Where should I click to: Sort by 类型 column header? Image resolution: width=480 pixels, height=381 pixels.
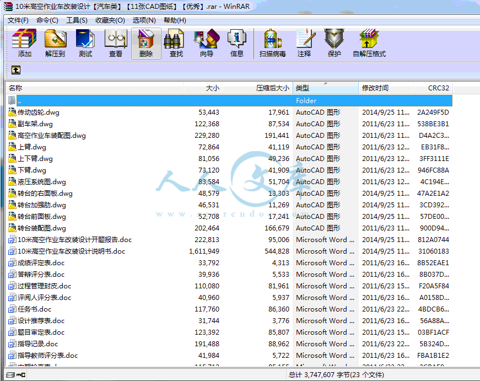(x=325, y=88)
